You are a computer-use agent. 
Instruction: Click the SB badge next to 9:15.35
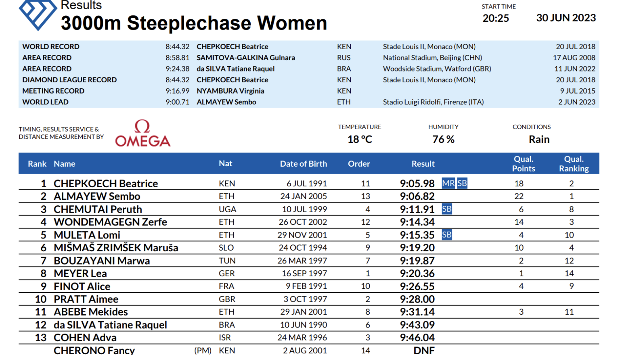(447, 235)
